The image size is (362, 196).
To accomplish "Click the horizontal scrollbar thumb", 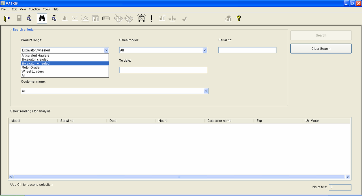I will (179, 177).
